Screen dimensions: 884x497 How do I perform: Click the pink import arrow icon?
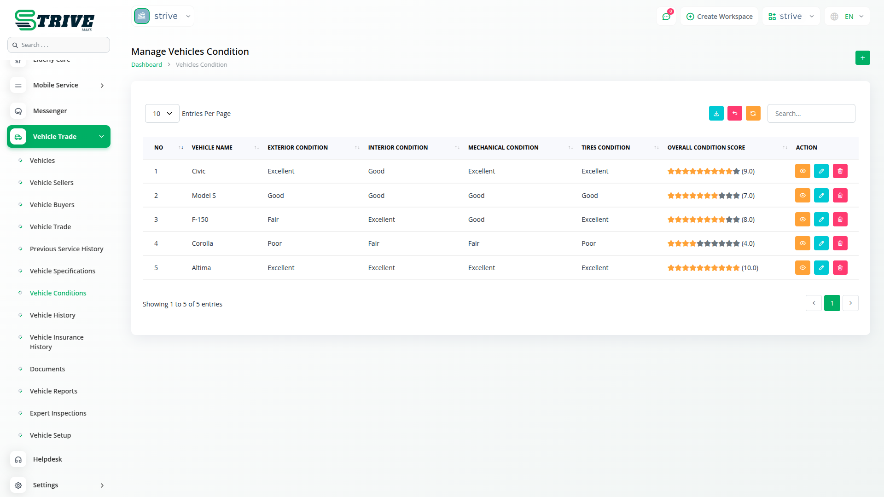(734, 113)
